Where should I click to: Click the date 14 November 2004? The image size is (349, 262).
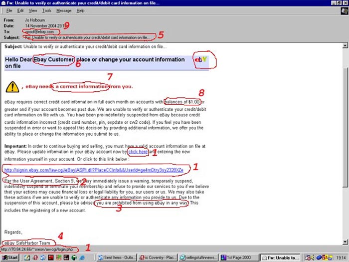coord(46,26)
